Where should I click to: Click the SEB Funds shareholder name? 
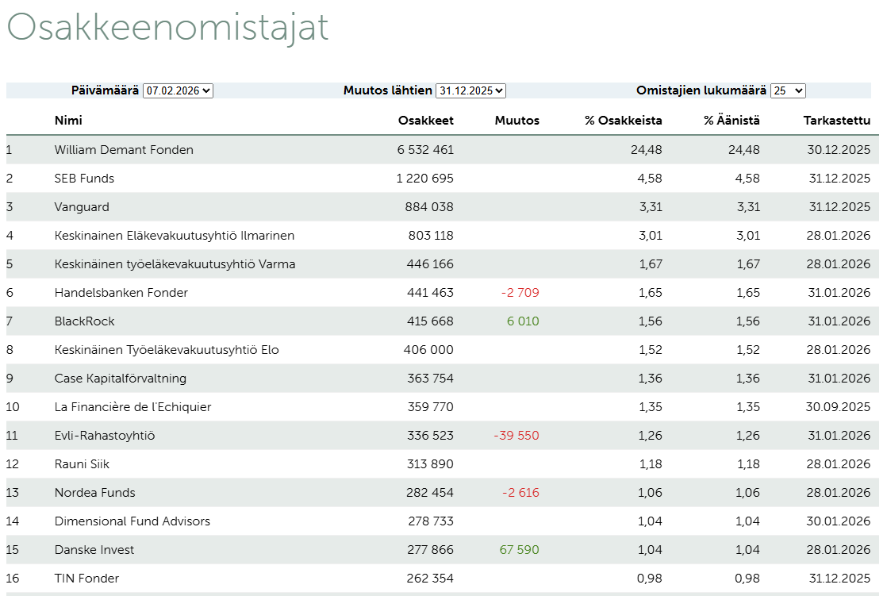click(x=84, y=179)
